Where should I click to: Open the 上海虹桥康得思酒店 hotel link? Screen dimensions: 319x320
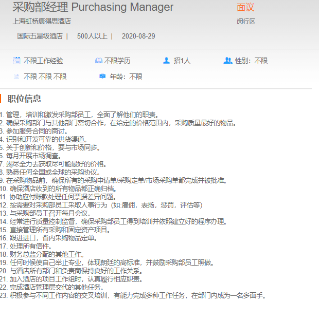click(42, 22)
